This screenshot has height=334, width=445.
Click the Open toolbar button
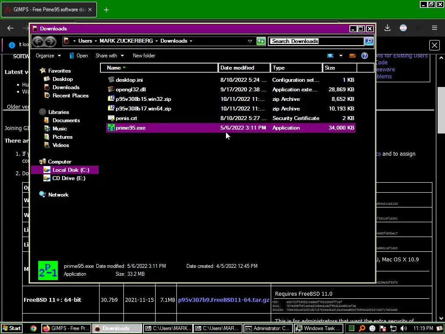click(79, 56)
